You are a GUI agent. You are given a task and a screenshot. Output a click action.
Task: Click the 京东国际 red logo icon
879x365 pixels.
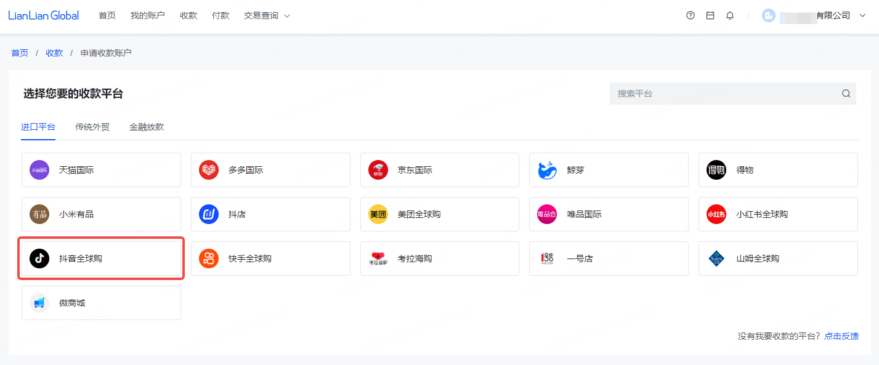[378, 170]
